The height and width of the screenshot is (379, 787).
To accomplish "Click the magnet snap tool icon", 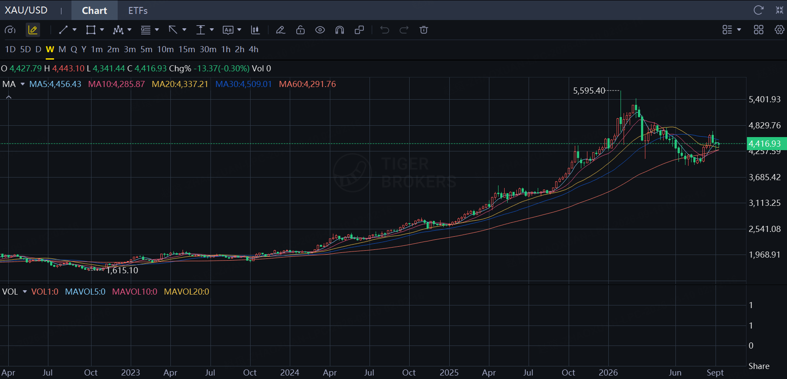I will (339, 30).
